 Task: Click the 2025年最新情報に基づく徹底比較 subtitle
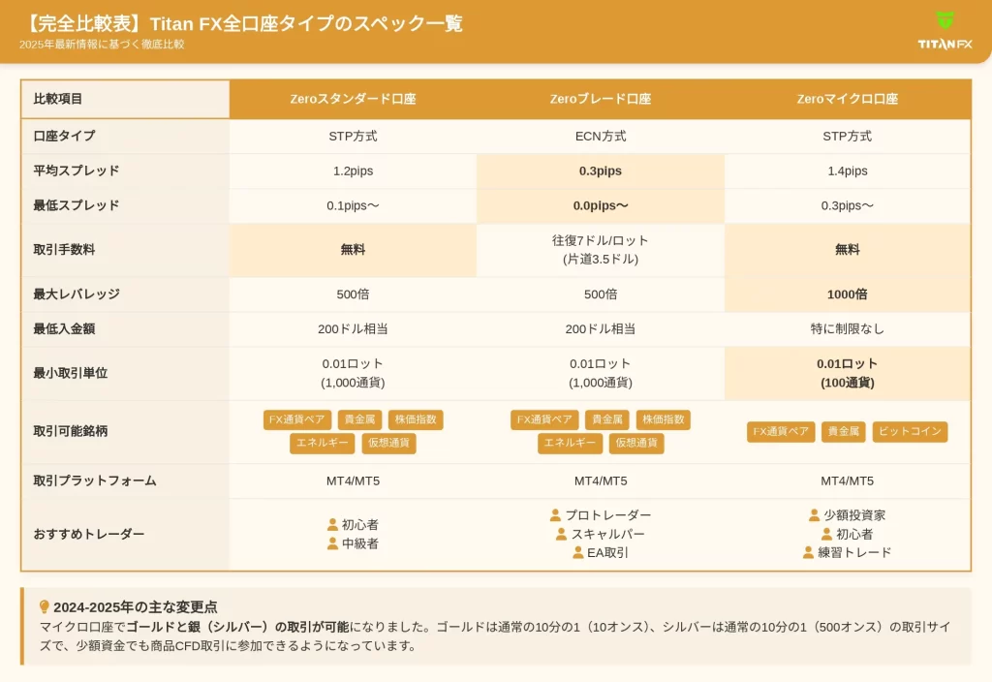click(102, 45)
